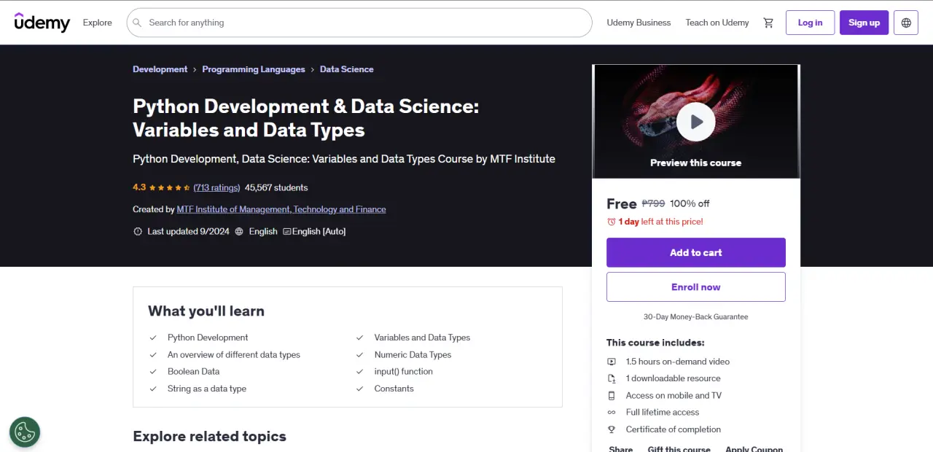Image resolution: width=933 pixels, height=452 pixels.
Task: Click 1 day left at this price
Action: [x=660, y=222]
